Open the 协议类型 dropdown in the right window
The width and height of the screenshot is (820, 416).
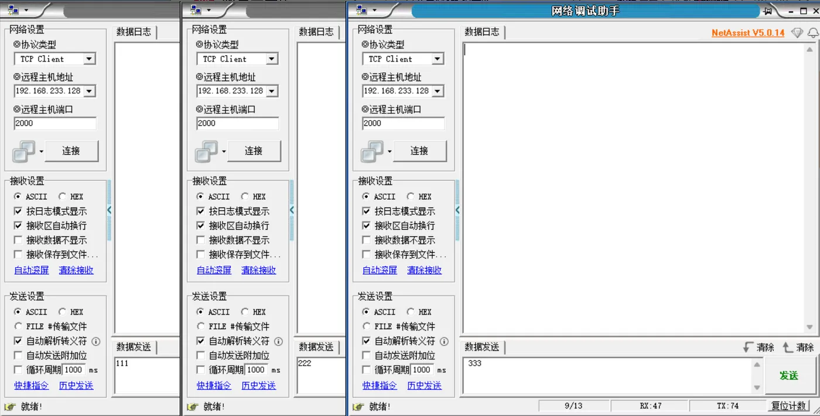[x=438, y=59]
